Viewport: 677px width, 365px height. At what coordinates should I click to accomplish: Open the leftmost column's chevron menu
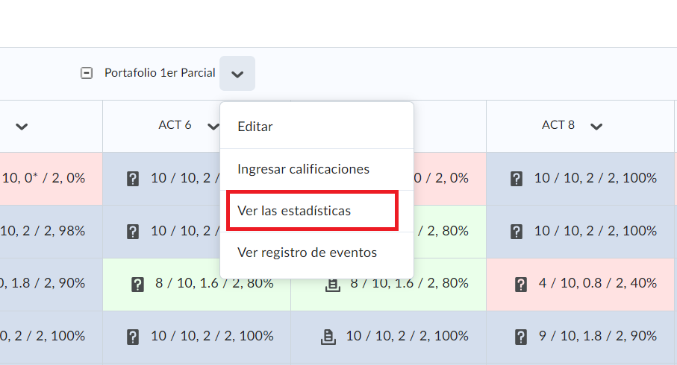(x=22, y=126)
